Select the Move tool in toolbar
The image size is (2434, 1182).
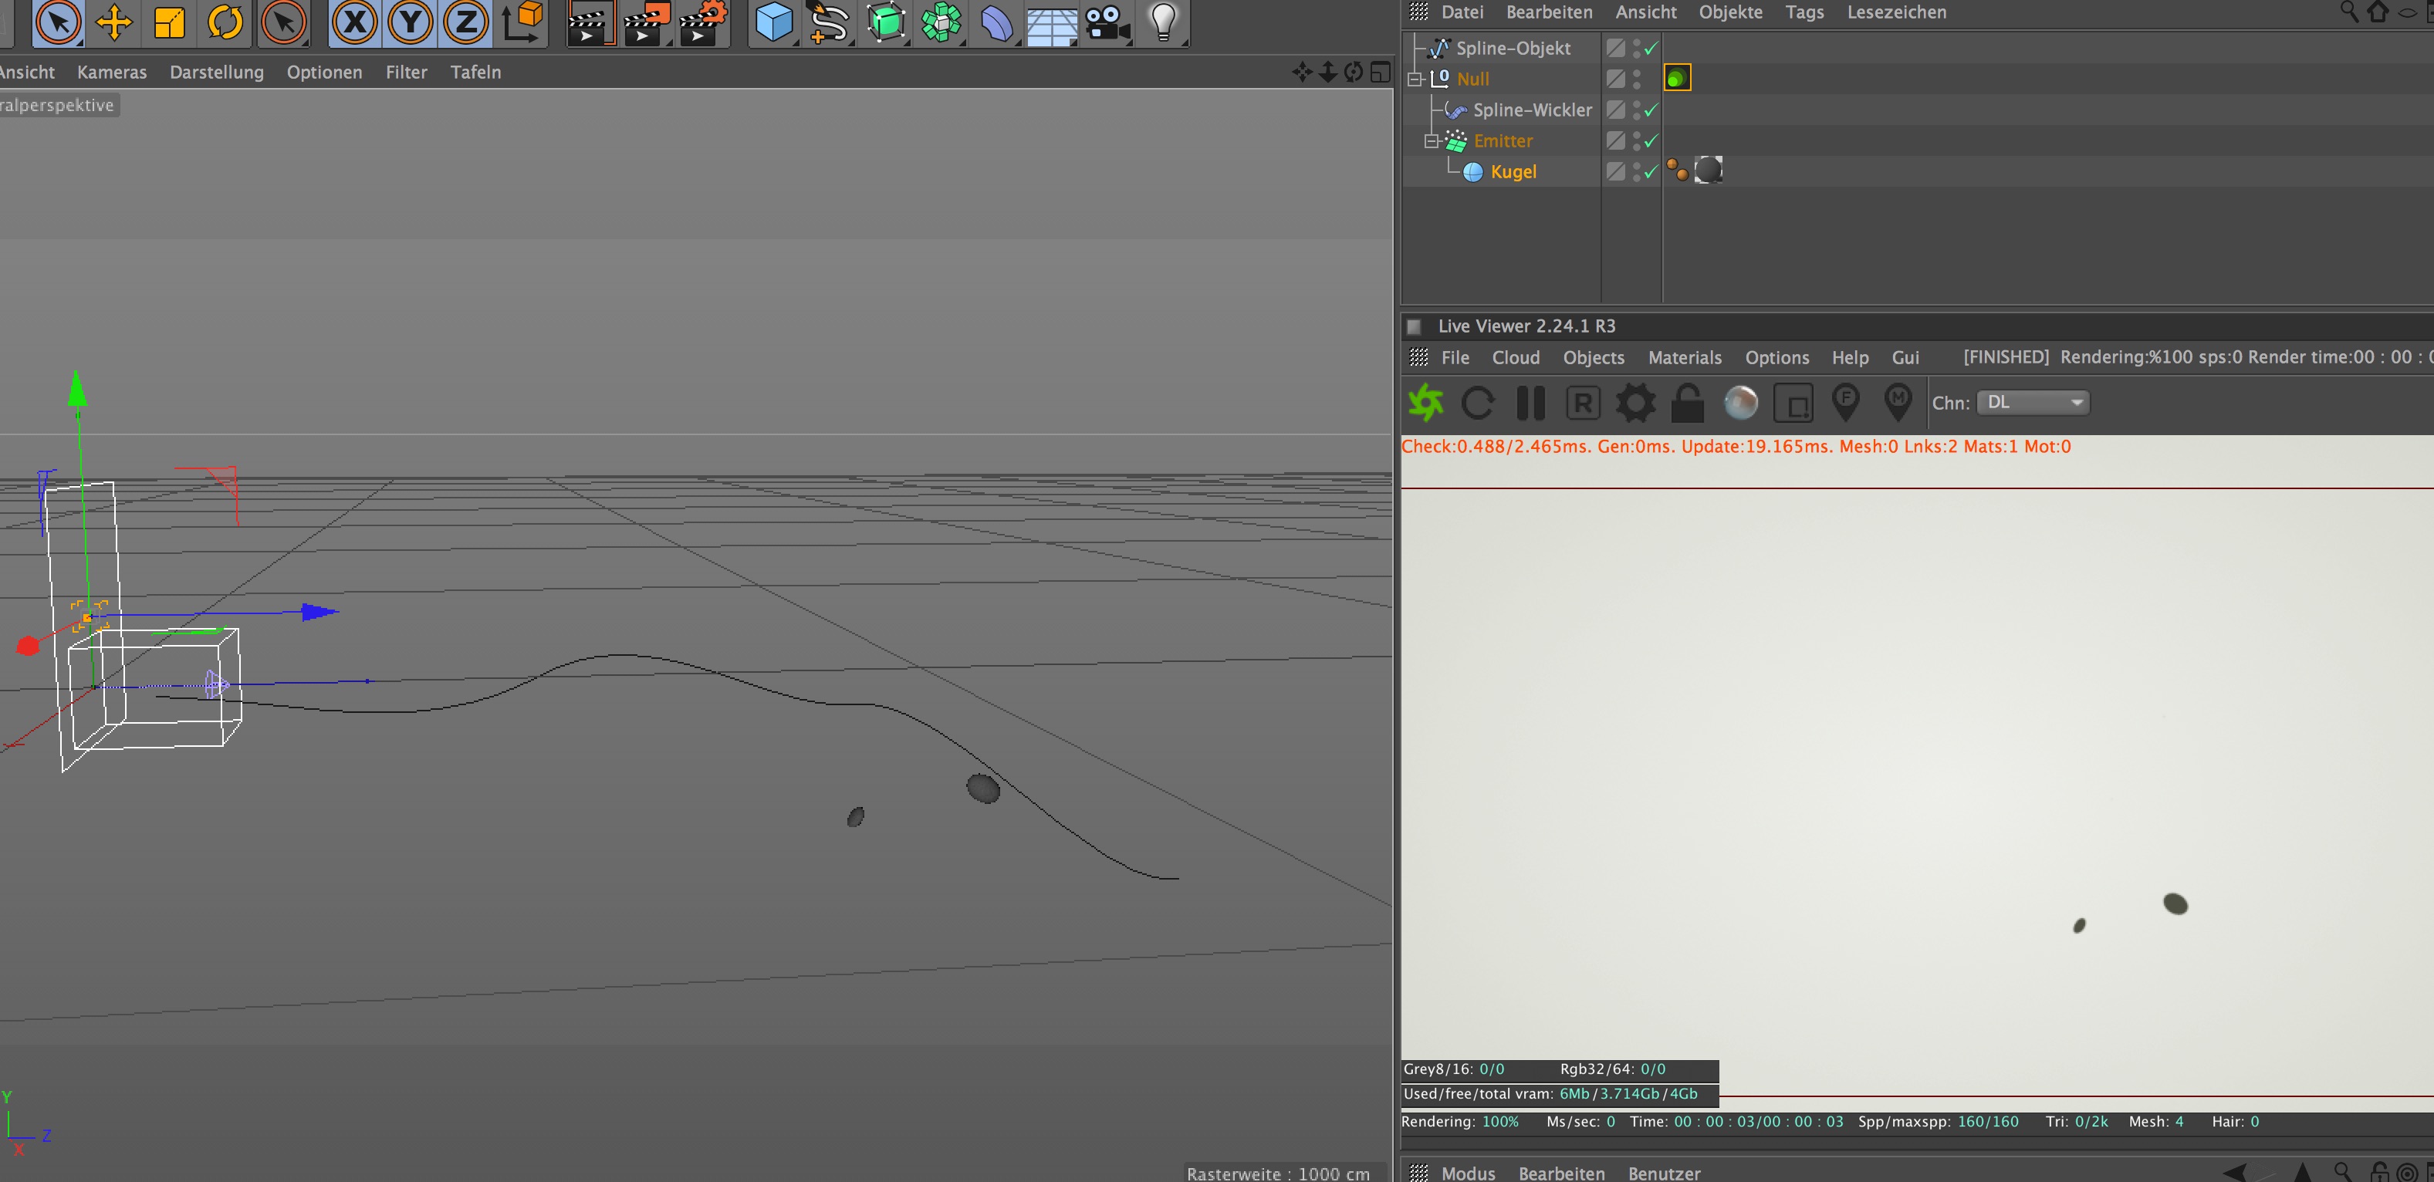[113, 22]
